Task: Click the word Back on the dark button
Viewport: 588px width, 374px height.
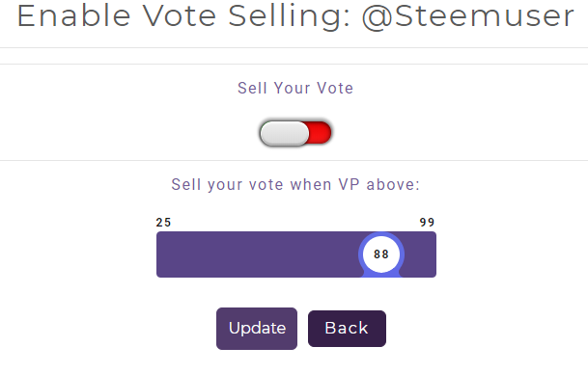Action: 347,328
